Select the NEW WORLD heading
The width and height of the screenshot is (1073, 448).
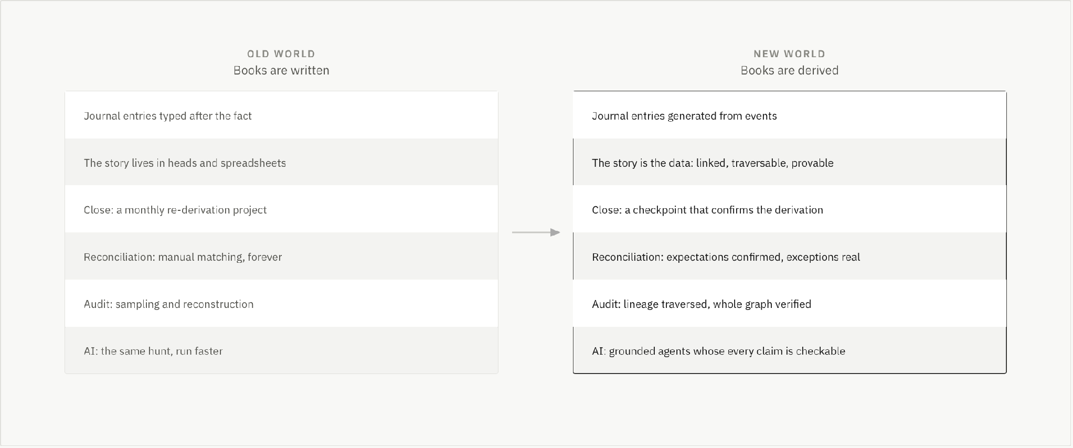790,54
